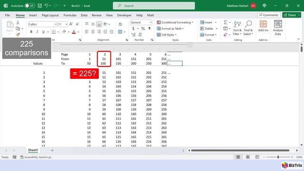
Task: Open the Data tab
Action: (x=84, y=15)
